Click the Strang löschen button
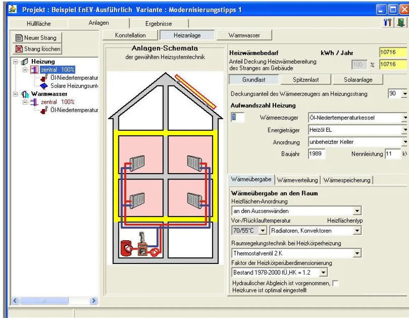Screen dimensions: 409x318 37,49
